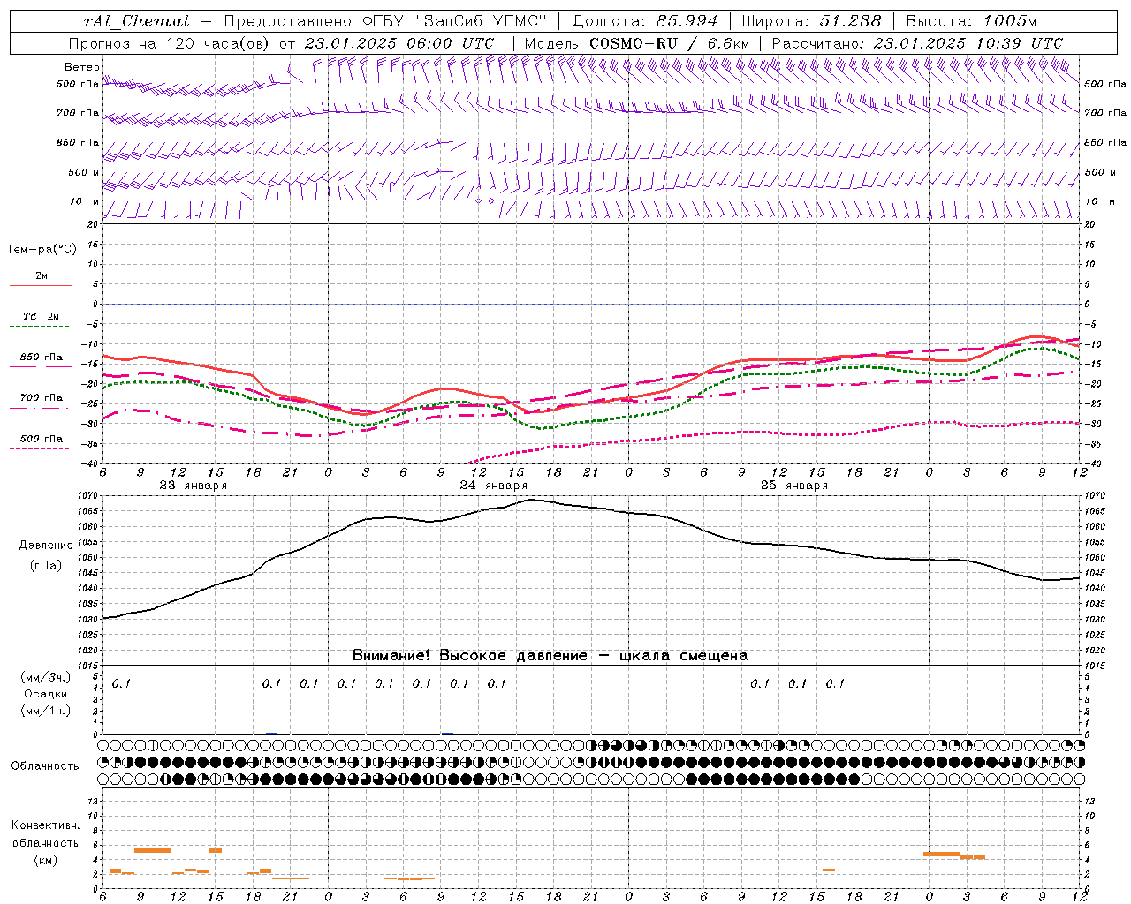Click the rAl_Chemal station title
The width and height of the screenshot is (1131, 904).
click(136, 21)
